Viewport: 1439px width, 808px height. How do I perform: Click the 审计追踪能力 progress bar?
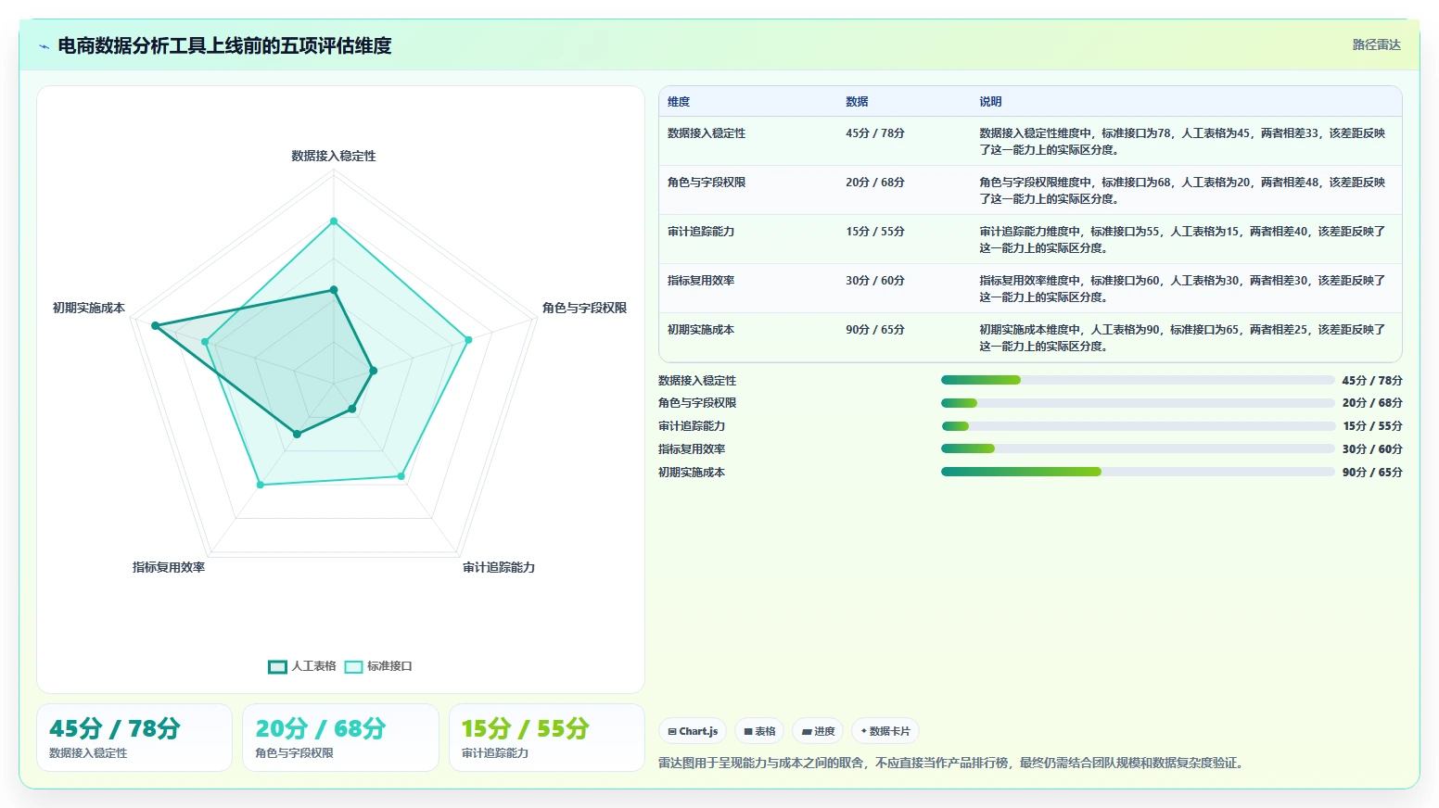[x=1138, y=426]
